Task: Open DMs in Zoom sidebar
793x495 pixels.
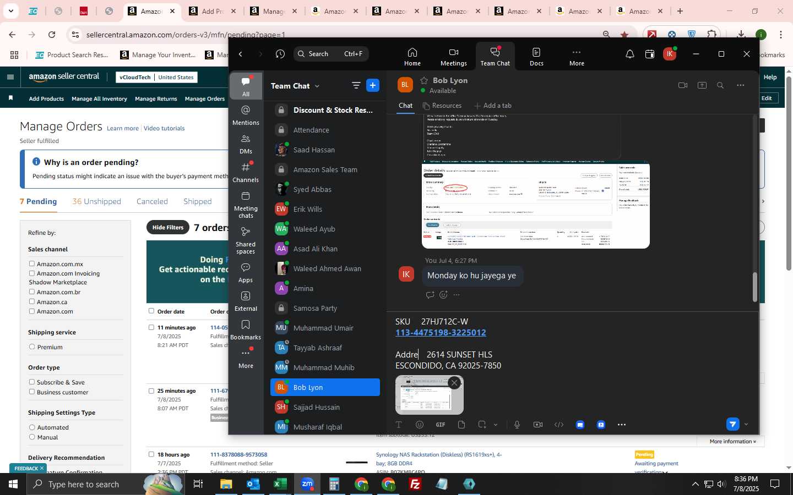Action: click(x=246, y=144)
